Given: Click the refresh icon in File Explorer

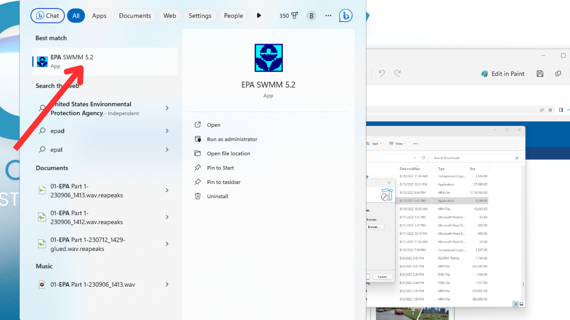Looking at the screenshot, I should point(423,157).
